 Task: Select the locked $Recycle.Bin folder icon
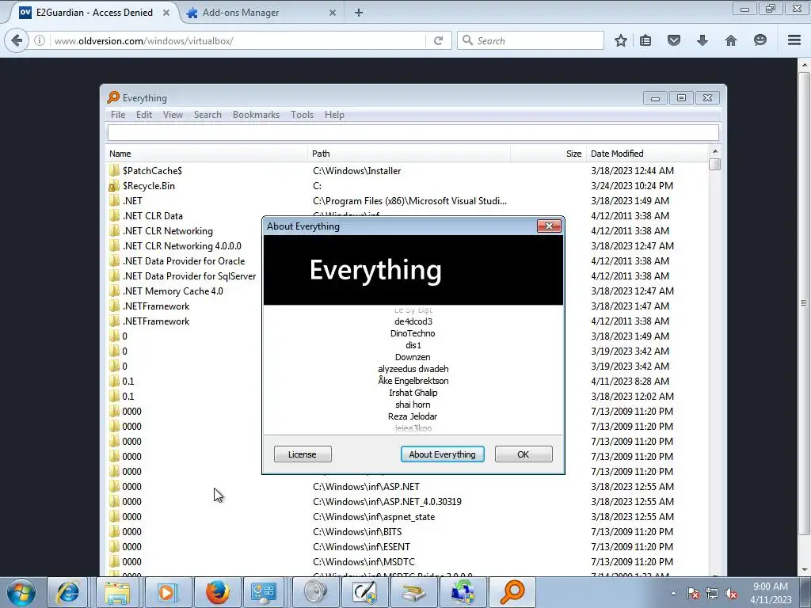click(114, 185)
